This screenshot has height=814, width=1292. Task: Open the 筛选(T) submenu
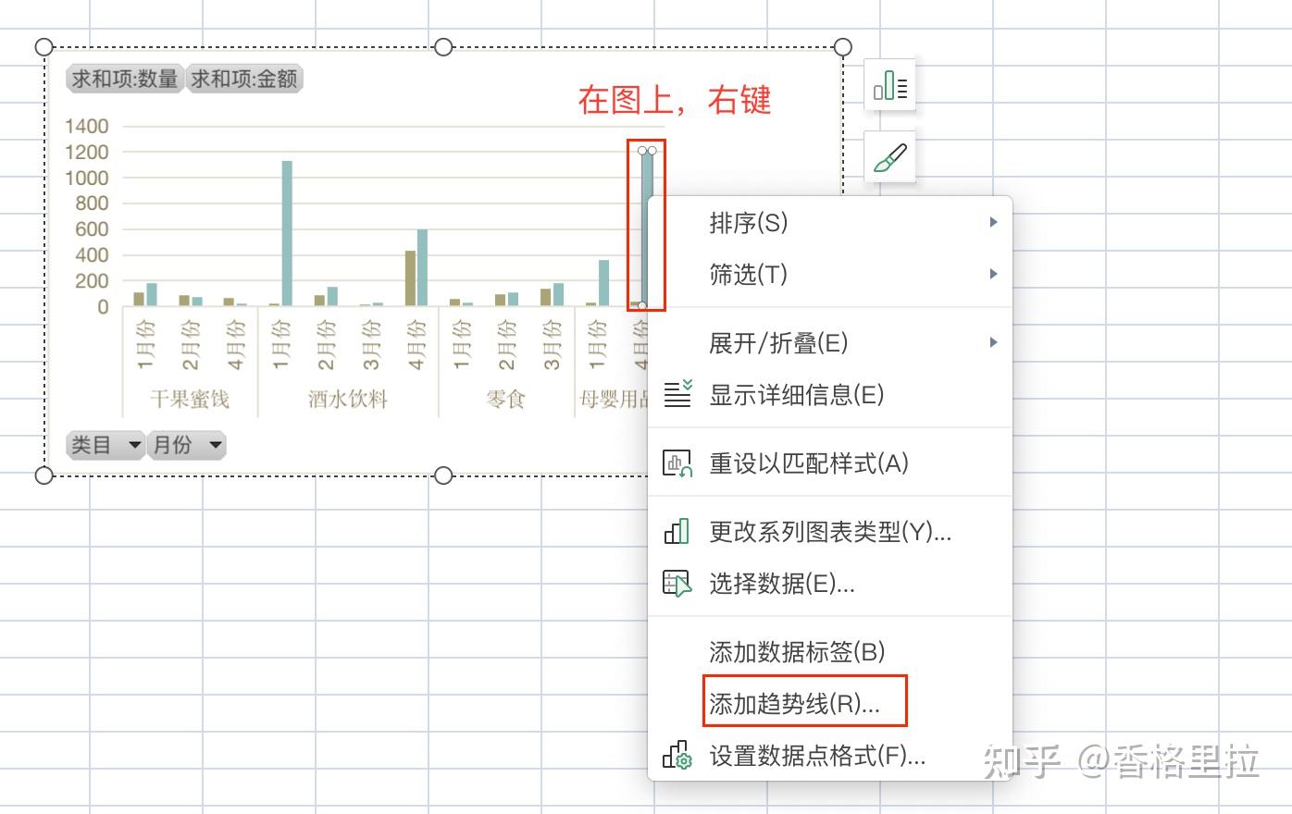point(830,274)
